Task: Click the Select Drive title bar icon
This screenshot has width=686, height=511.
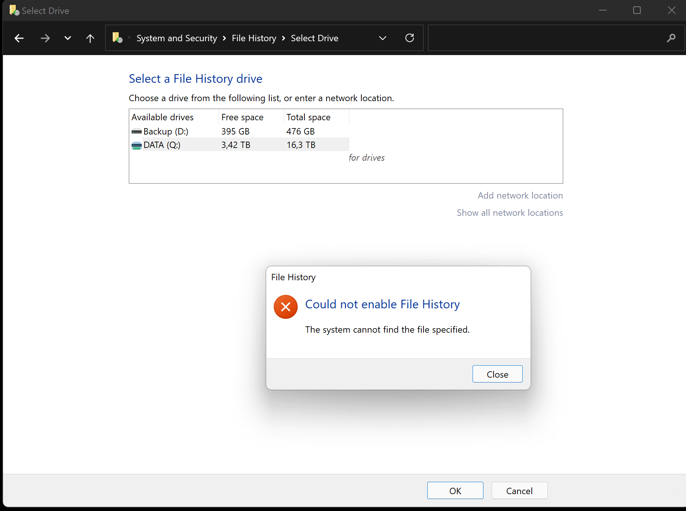Action: click(x=14, y=10)
